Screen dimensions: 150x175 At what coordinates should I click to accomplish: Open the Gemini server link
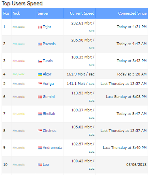click(x=49, y=97)
